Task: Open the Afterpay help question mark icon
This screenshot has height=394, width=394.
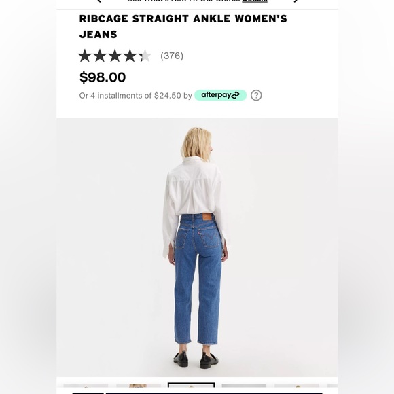Action: coord(256,95)
